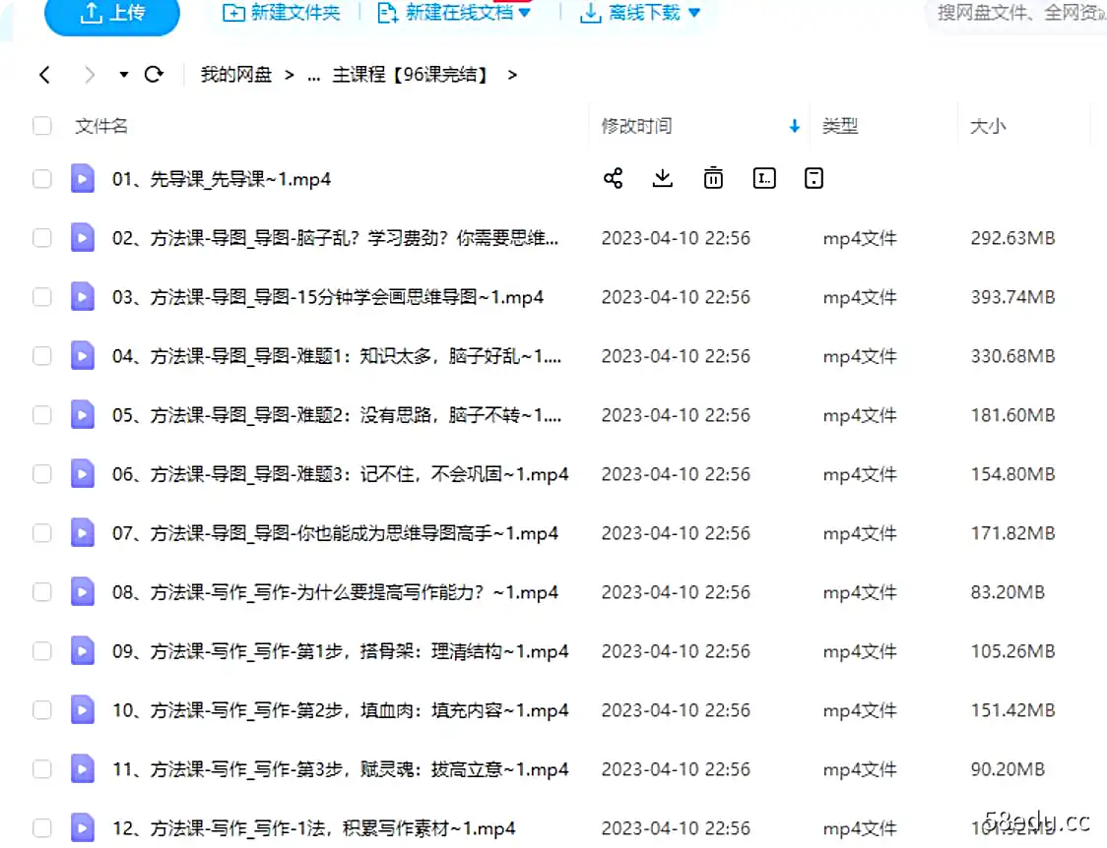Check the checkbox for file 12
The width and height of the screenshot is (1107, 848).
41,827
